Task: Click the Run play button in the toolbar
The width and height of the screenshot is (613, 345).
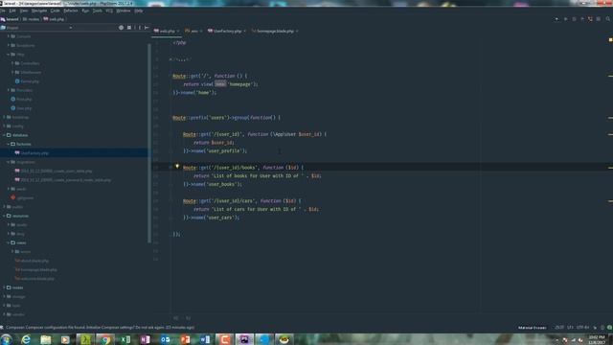Action: tap(565, 19)
